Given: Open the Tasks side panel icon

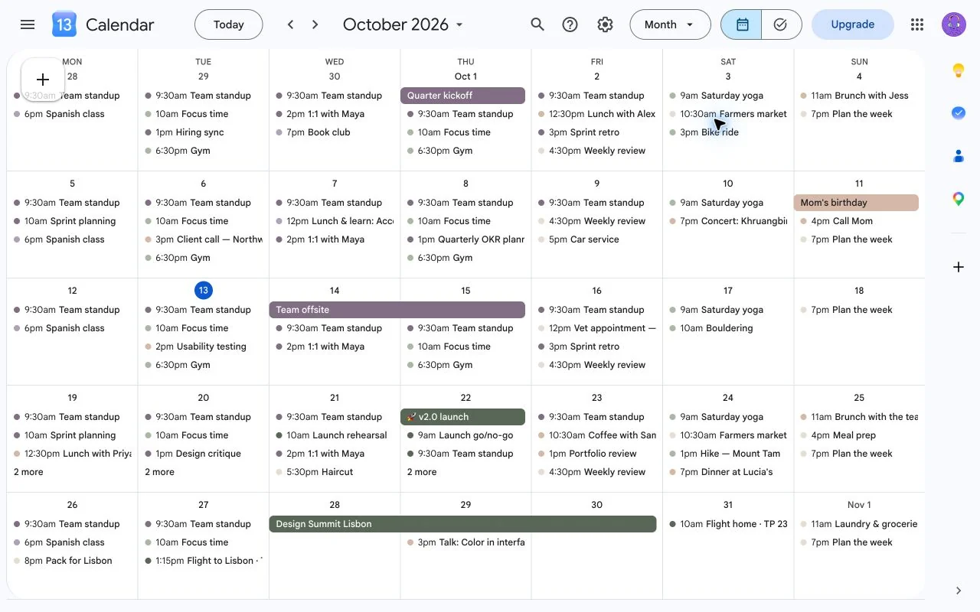Looking at the screenshot, I should pyautogui.click(x=958, y=113).
